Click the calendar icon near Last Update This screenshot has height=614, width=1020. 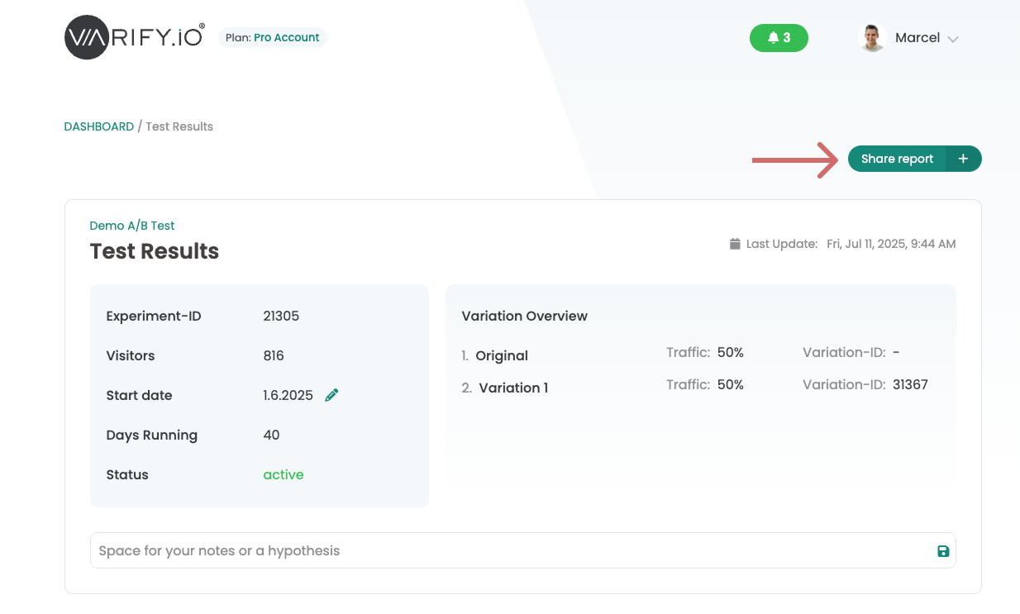(x=735, y=244)
